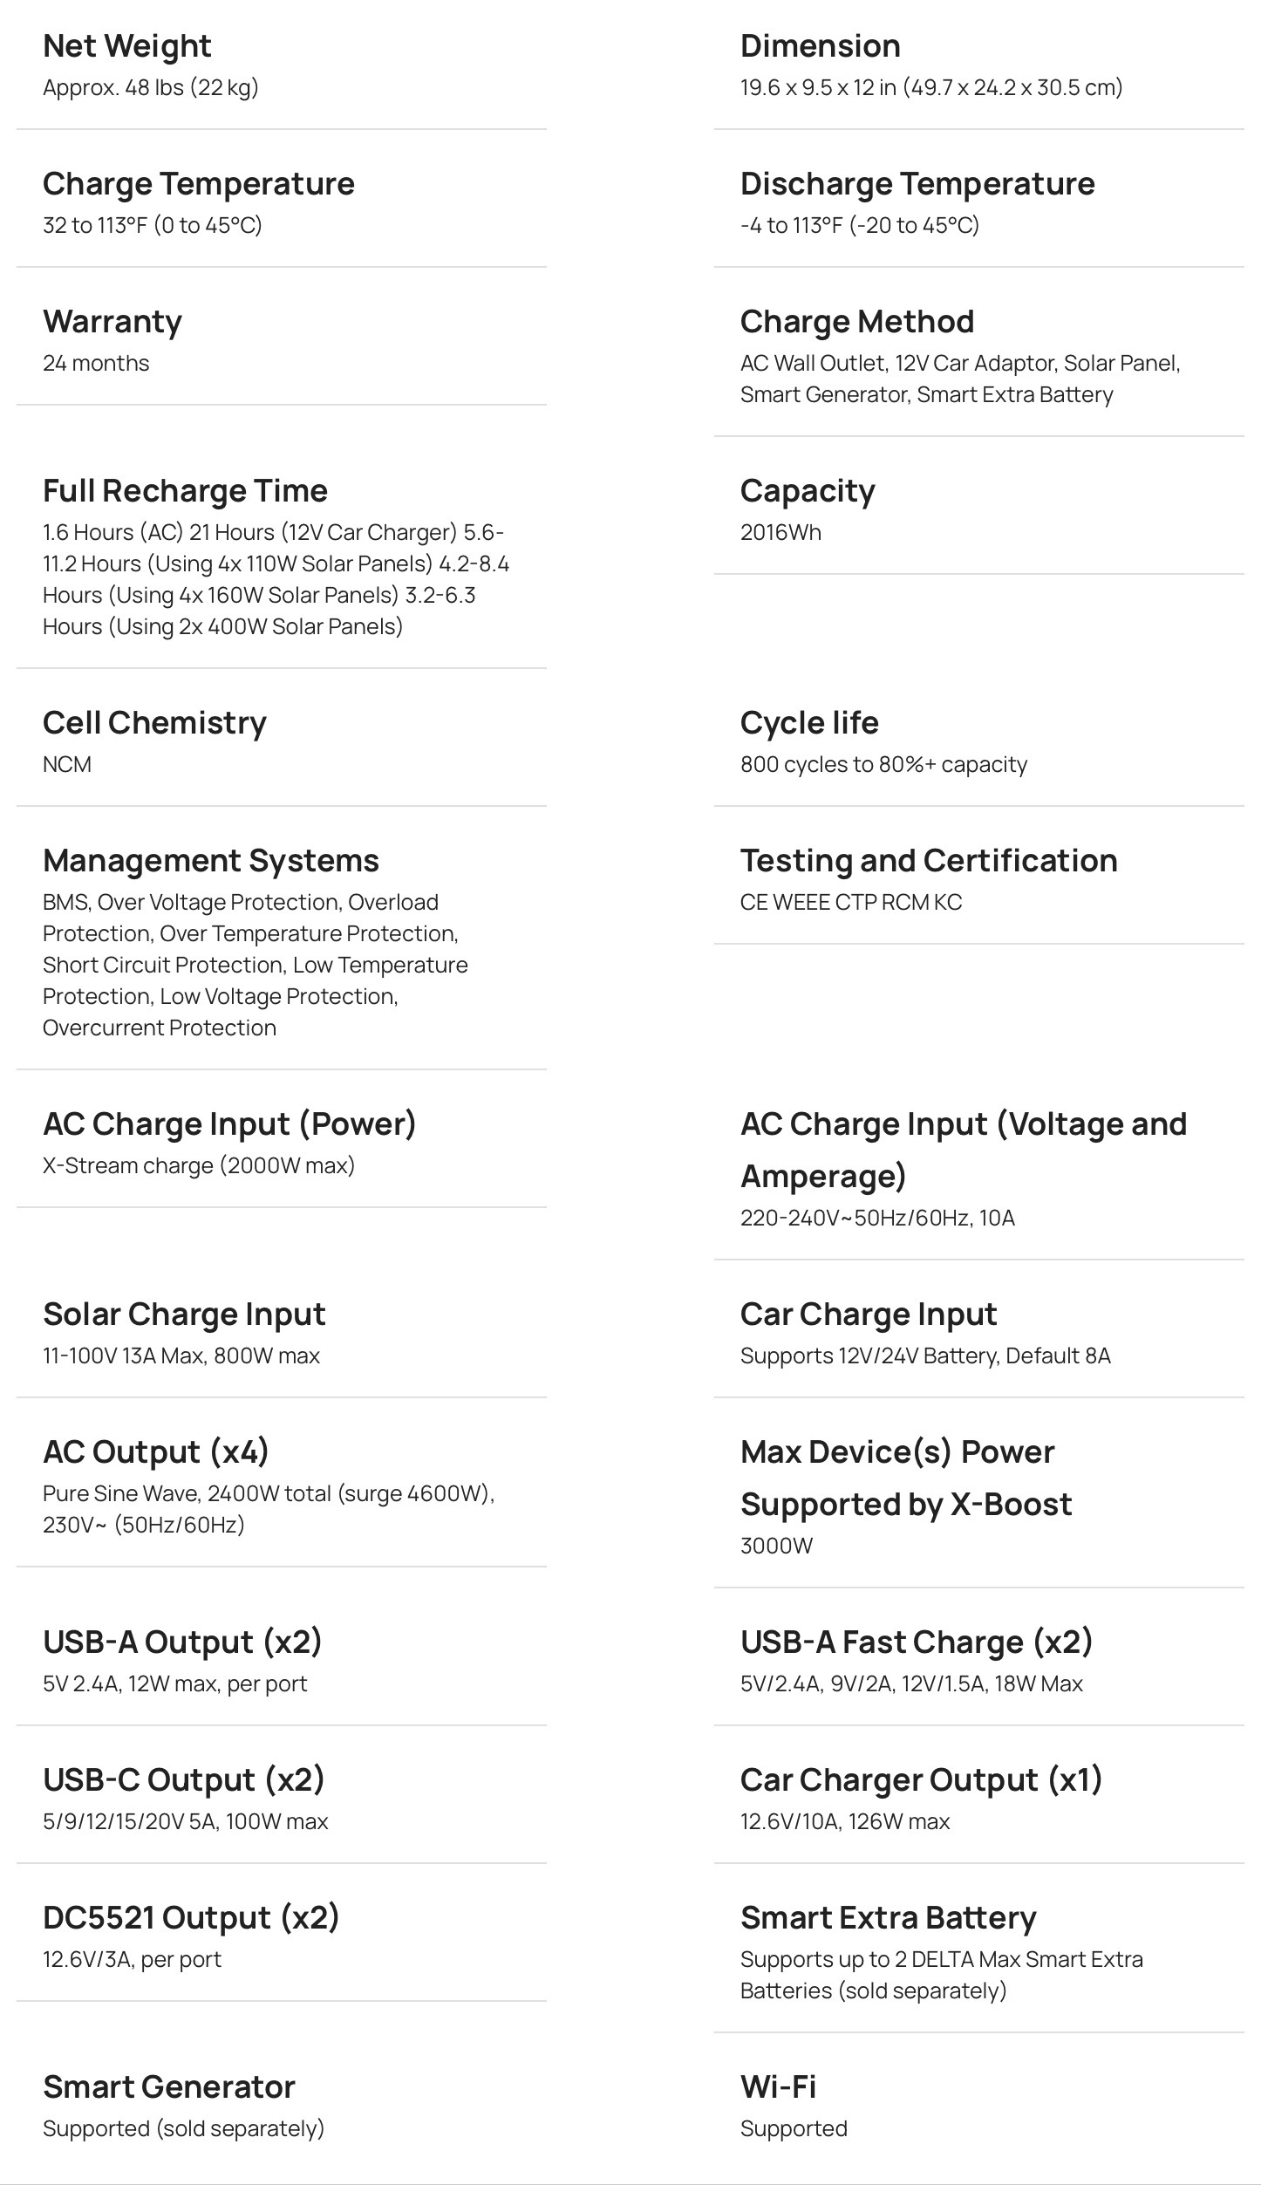The height and width of the screenshot is (2185, 1261).
Task: Select the CE WEEE CTP RCM KC text
Action: 850,902
